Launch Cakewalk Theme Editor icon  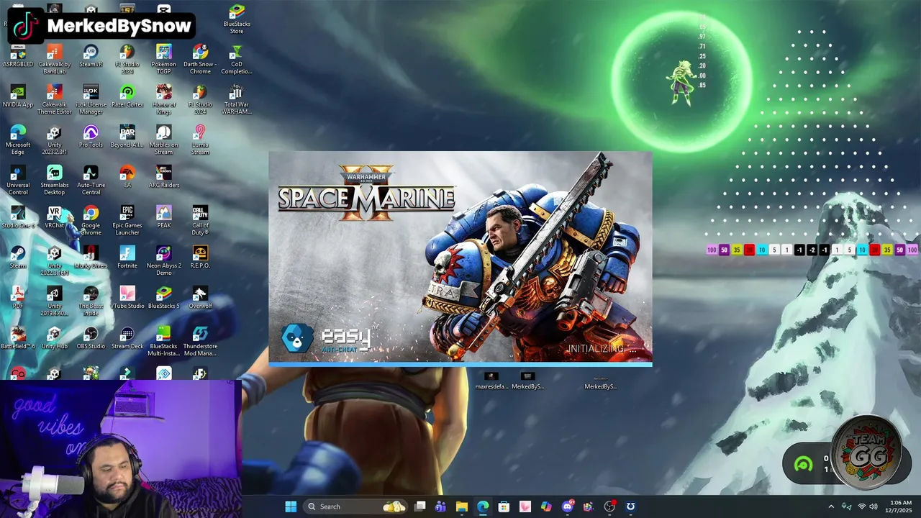point(55,100)
